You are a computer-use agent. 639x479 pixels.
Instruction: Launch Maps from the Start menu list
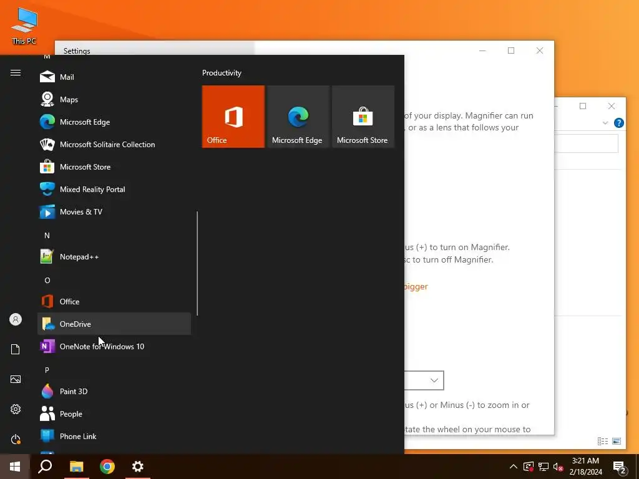coord(114,99)
